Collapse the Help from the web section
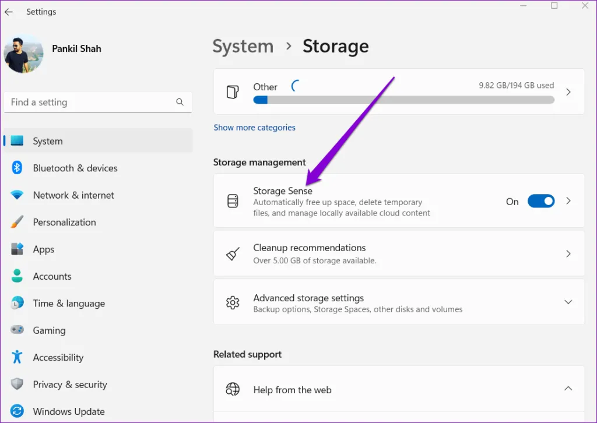The image size is (597, 423). tap(568, 389)
